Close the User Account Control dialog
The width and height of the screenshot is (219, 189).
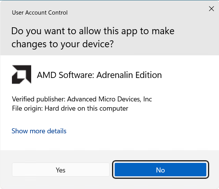point(211,8)
